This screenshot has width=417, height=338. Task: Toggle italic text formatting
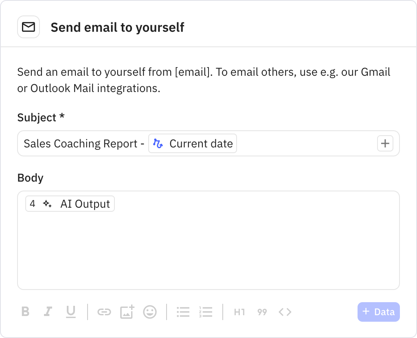click(x=48, y=312)
